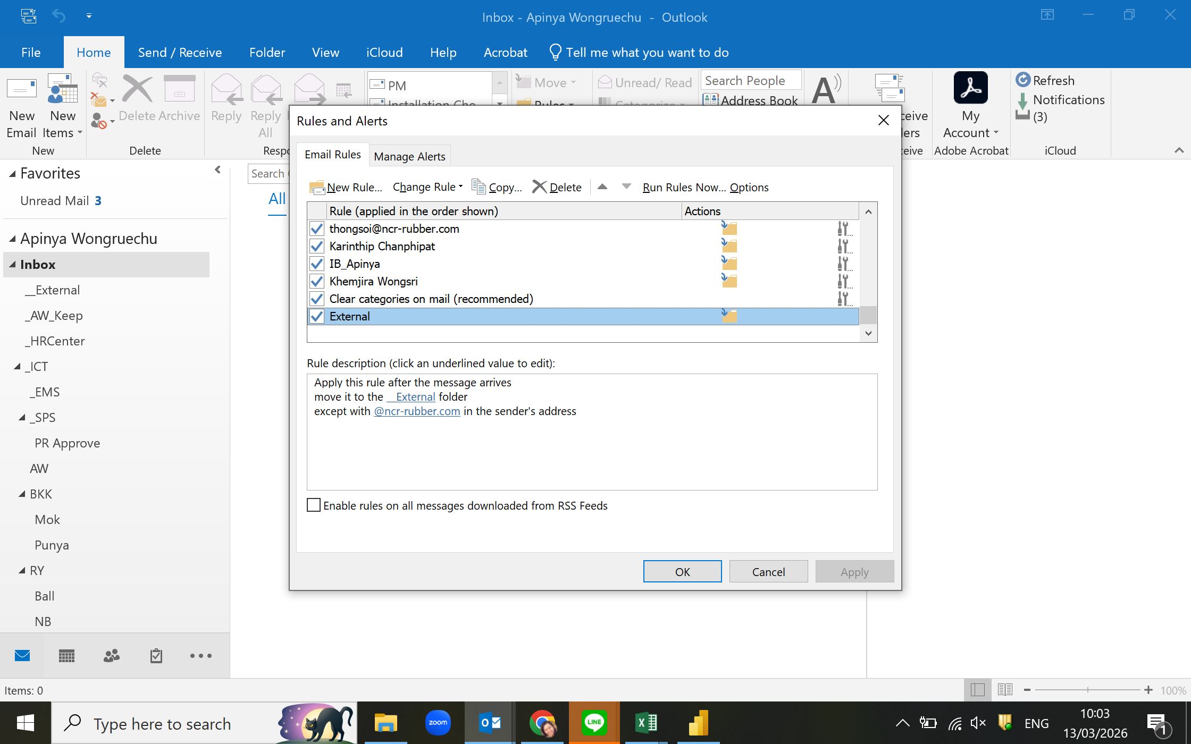
Task: Switch to the Manage Alerts tab
Action: [409, 156]
